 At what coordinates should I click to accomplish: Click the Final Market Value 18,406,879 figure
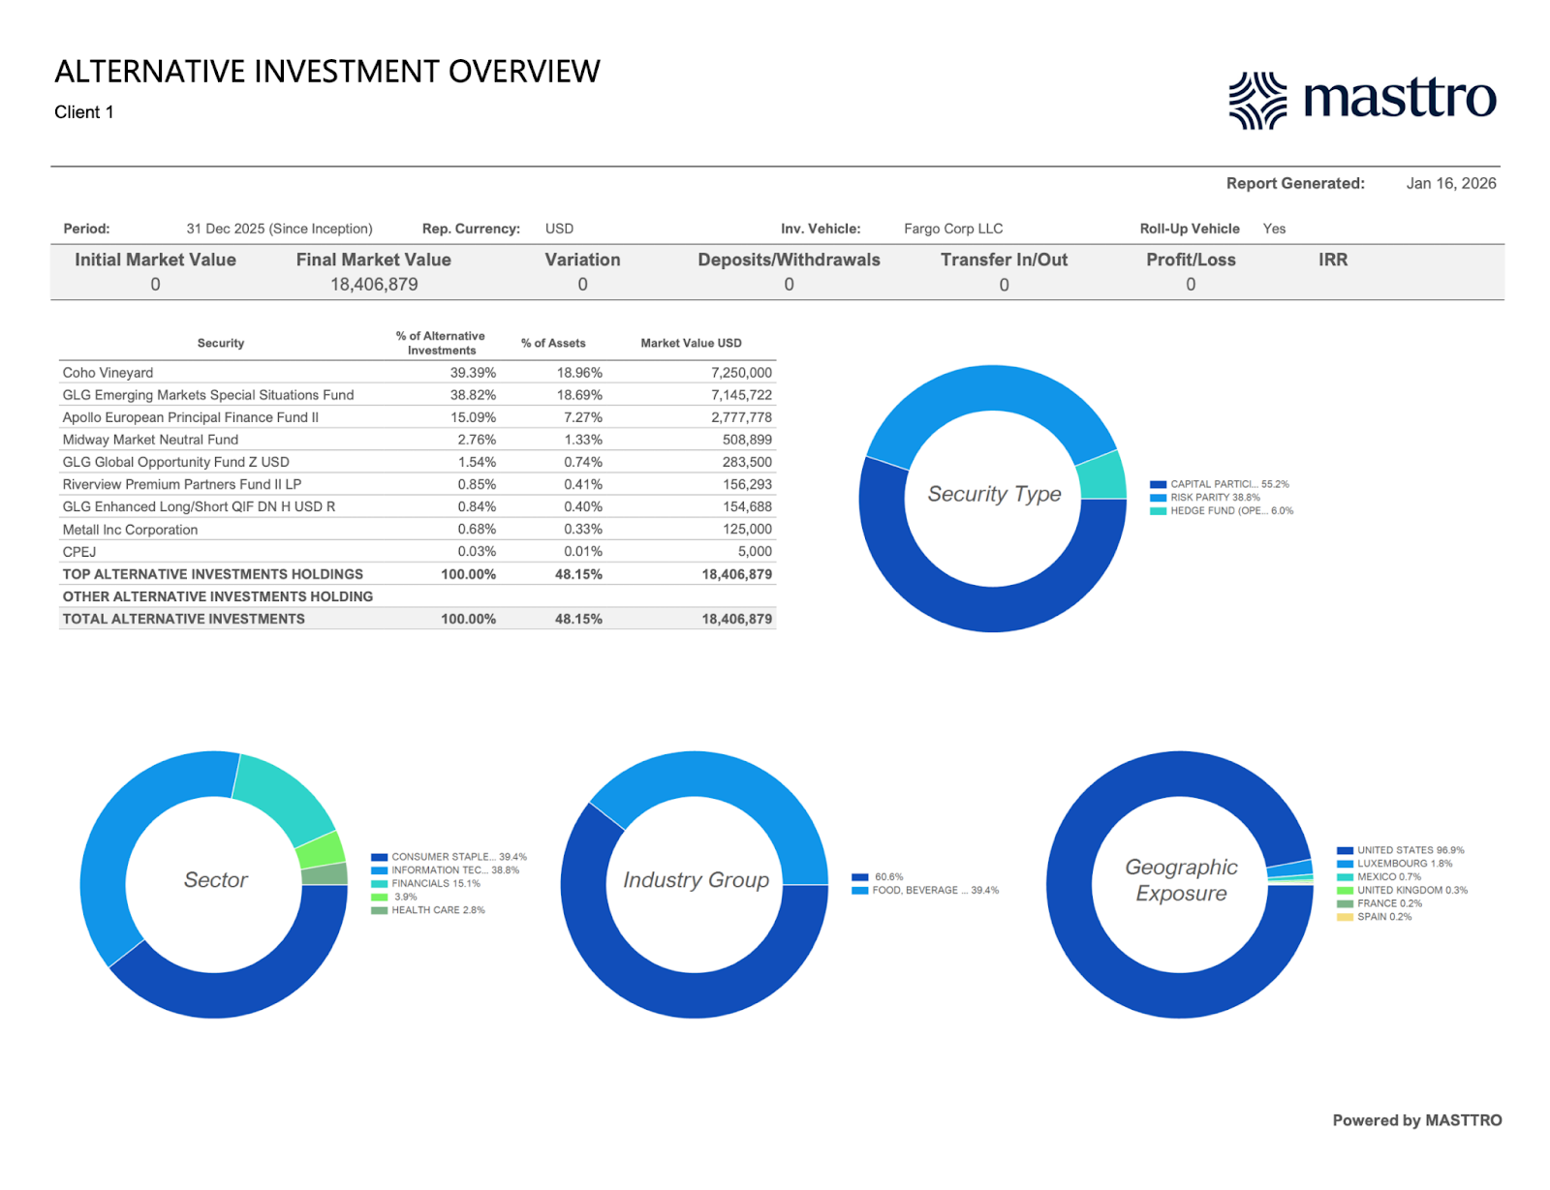374,285
